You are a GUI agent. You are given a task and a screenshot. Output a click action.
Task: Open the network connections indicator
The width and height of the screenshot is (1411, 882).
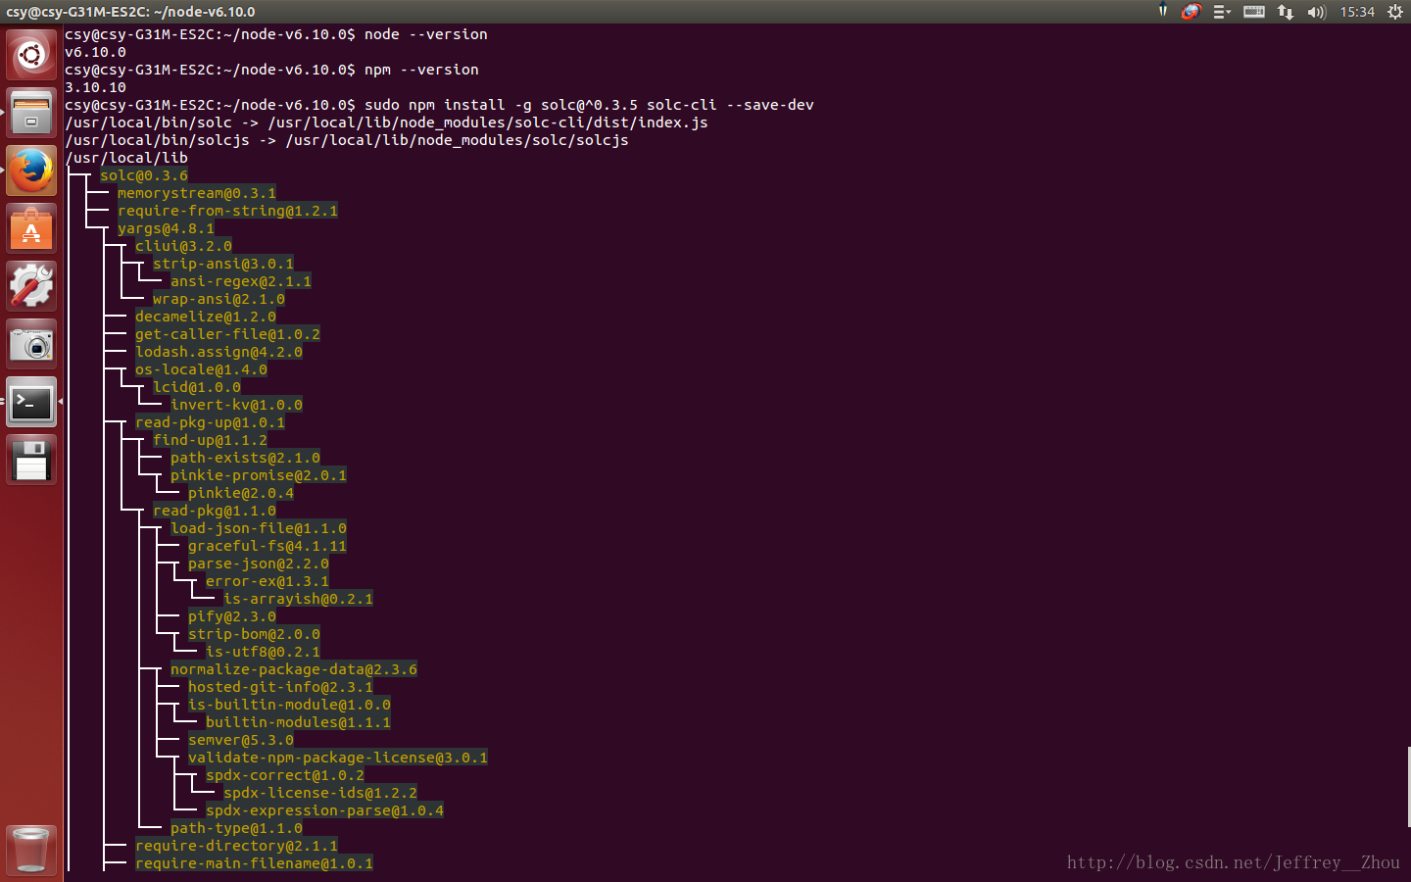click(x=1286, y=12)
